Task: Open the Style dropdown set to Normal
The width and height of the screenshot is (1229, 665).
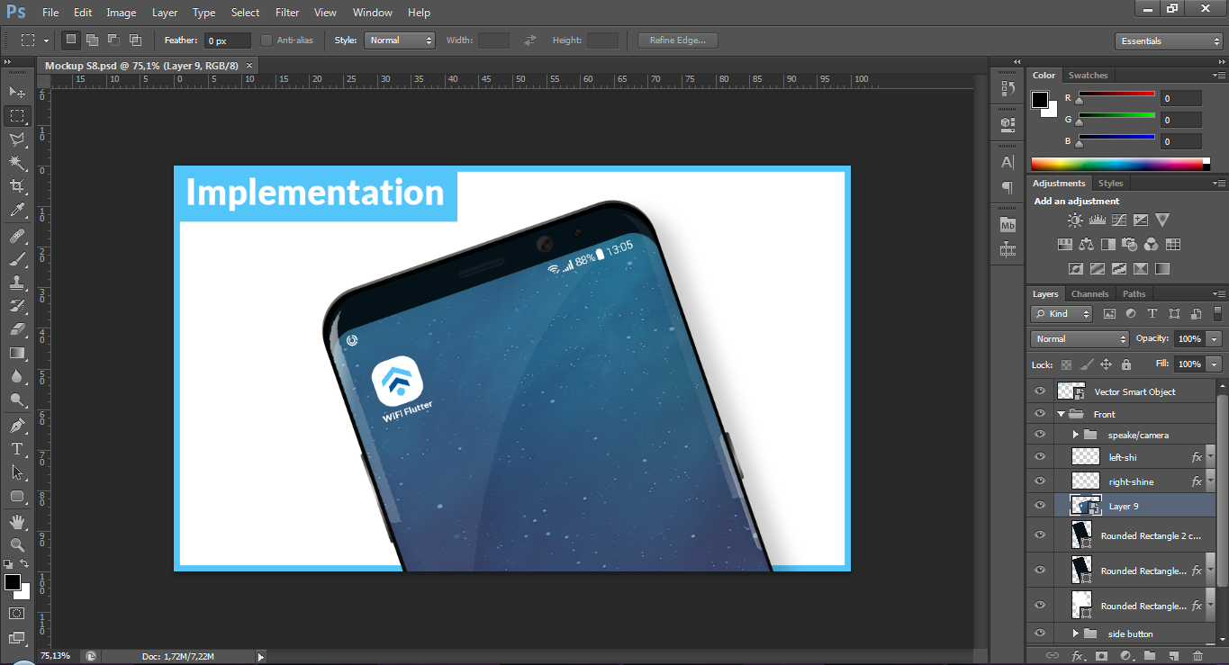Action: point(400,40)
